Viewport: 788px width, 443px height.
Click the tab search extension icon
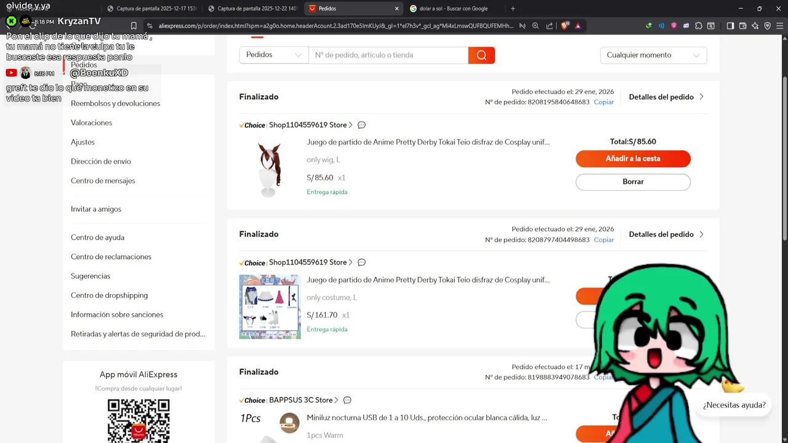click(x=711, y=26)
